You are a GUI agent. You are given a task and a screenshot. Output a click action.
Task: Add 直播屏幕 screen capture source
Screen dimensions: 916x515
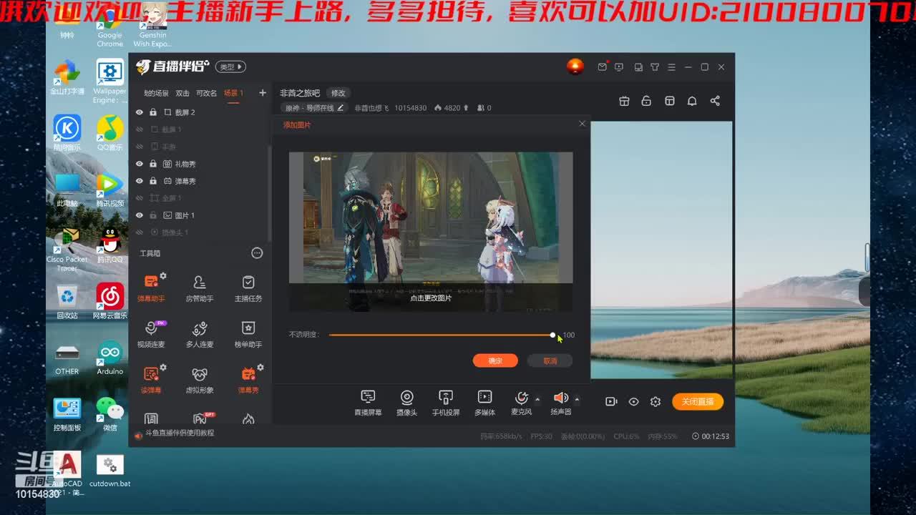(368, 403)
